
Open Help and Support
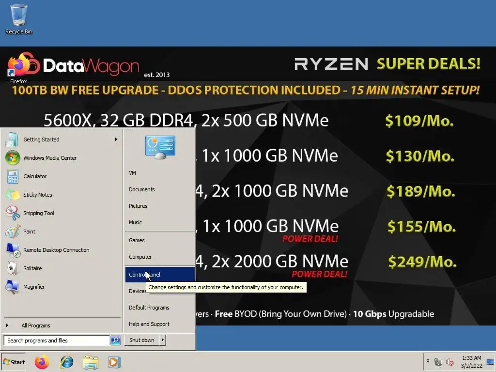(x=160, y=324)
